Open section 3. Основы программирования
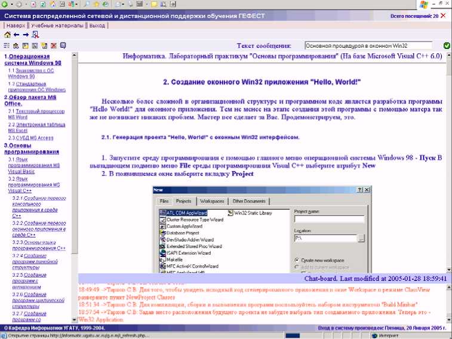 pyautogui.click(x=32, y=148)
